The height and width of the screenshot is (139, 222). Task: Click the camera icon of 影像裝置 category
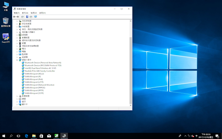[x=20, y=96]
